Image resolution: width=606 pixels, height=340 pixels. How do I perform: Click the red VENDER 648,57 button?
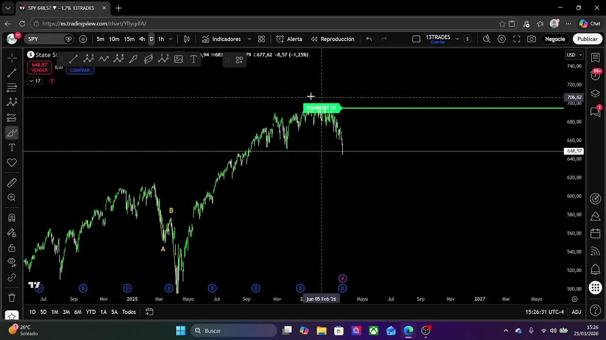point(39,67)
